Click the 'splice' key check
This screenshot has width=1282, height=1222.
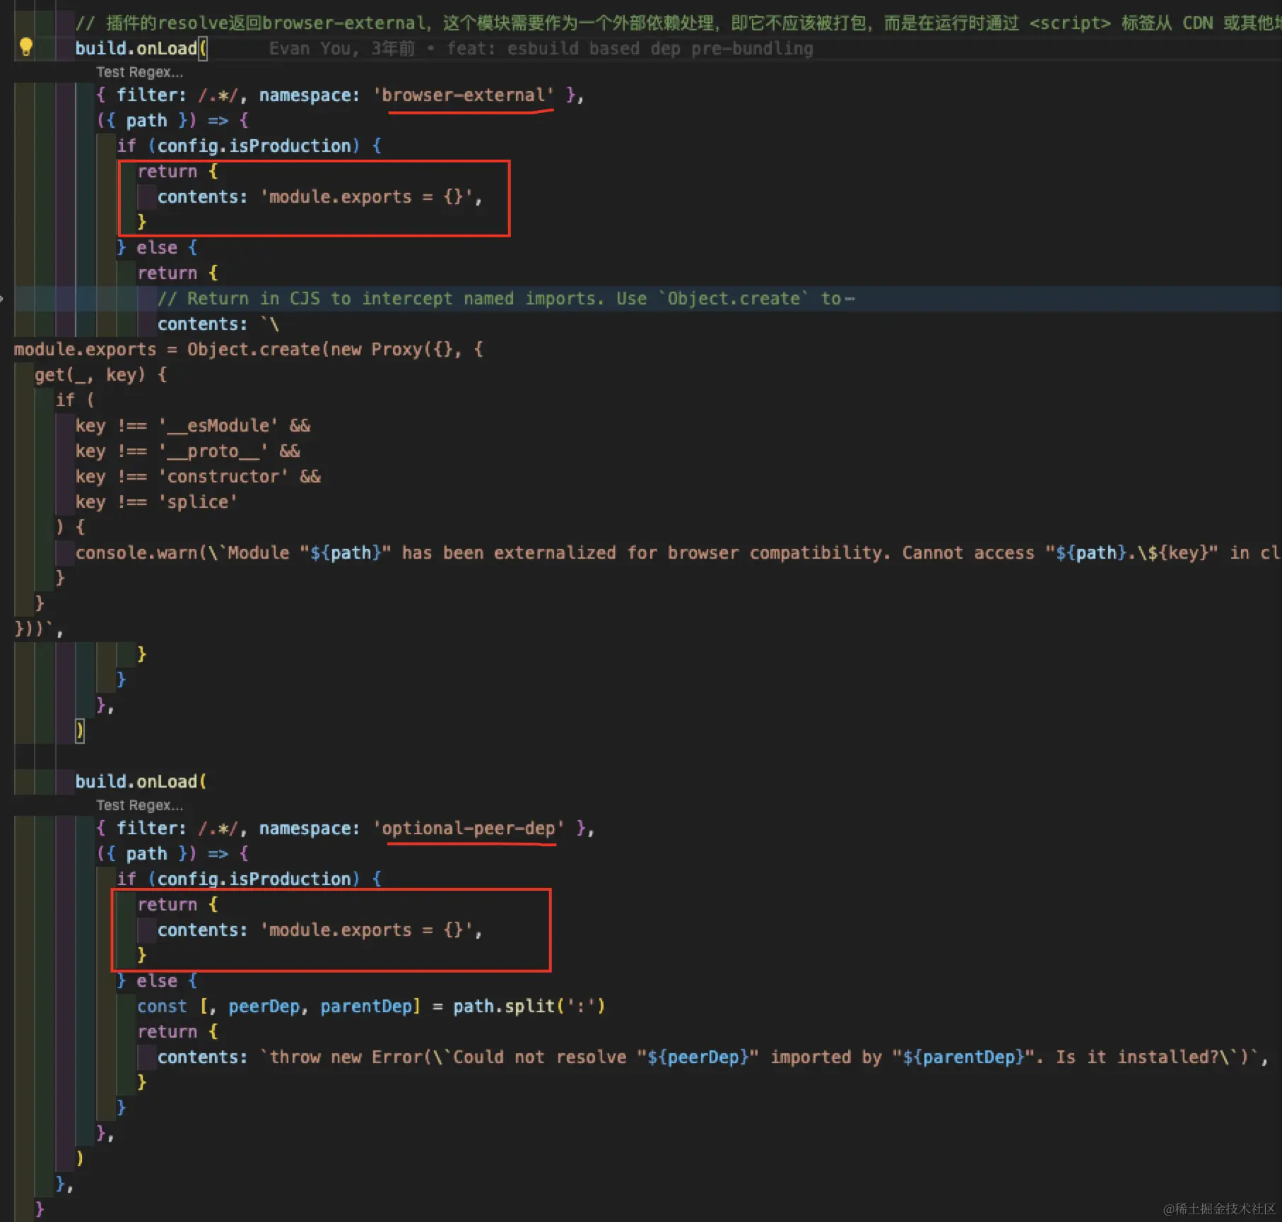coord(156,502)
